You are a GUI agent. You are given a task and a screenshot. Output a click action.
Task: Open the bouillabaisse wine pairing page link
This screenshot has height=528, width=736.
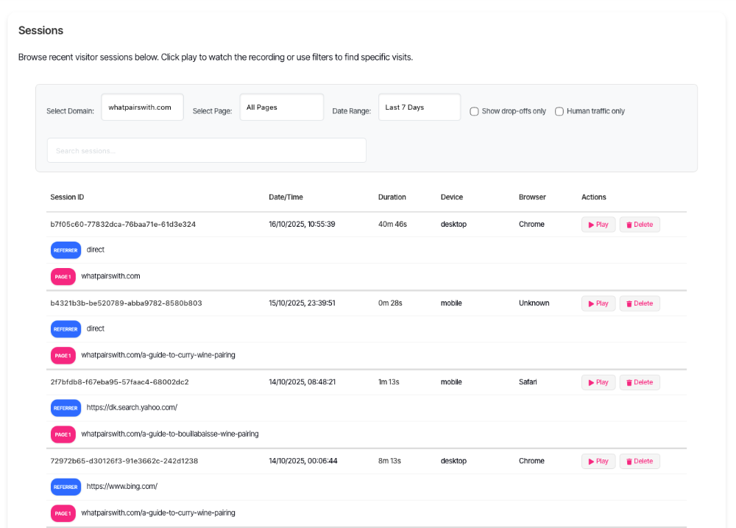click(x=169, y=434)
